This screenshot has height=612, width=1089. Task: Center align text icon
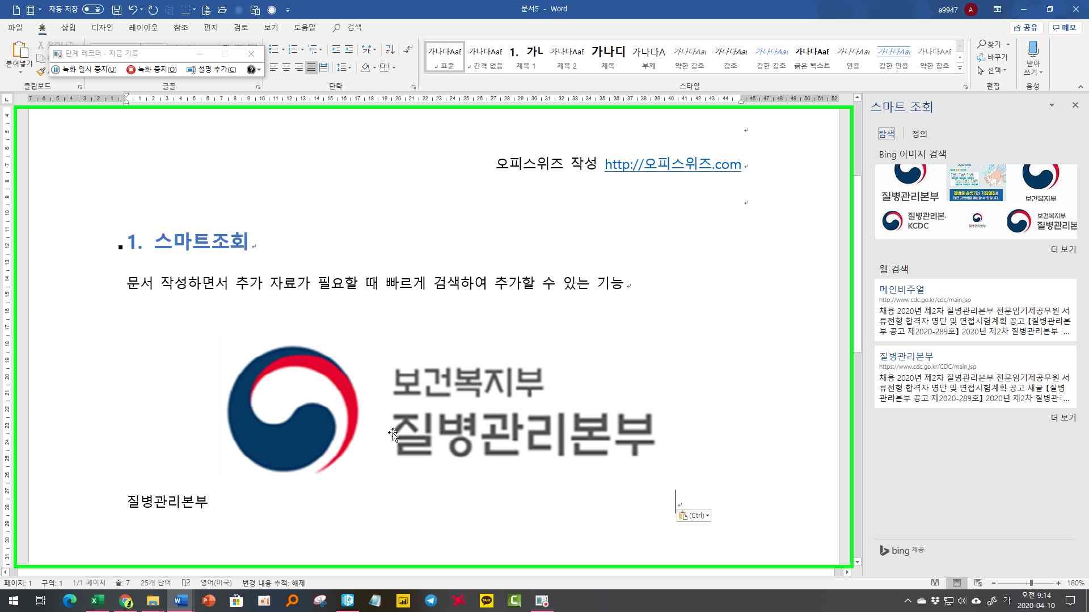pos(286,67)
